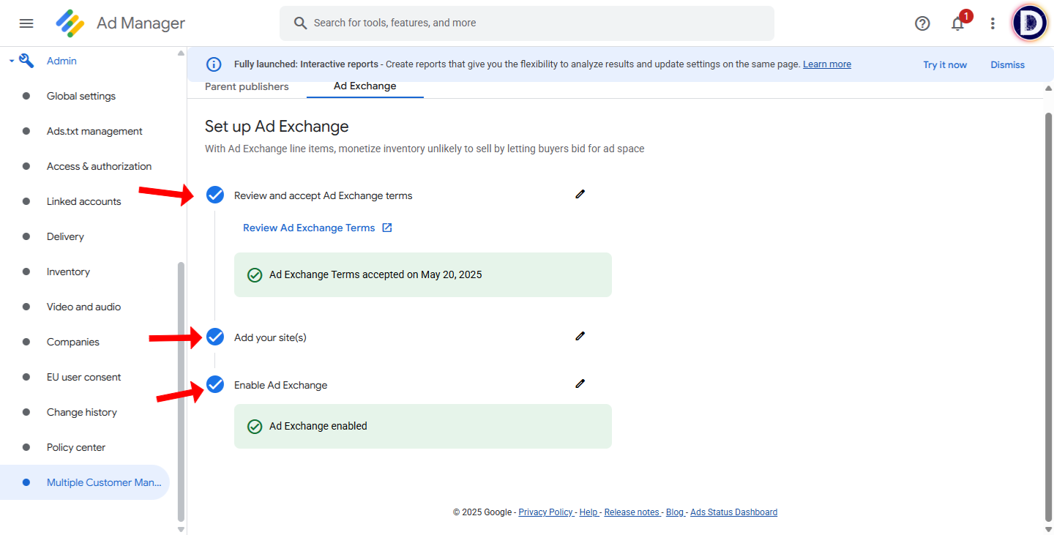Viewport: 1054px width, 535px height.
Task: Open the Blog footer link
Action: click(x=675, y=512)
